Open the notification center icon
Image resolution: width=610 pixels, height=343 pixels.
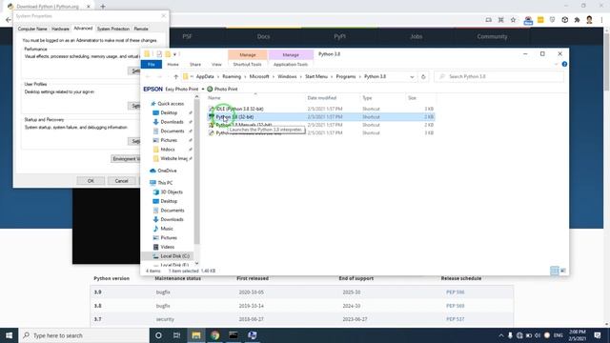598,335
